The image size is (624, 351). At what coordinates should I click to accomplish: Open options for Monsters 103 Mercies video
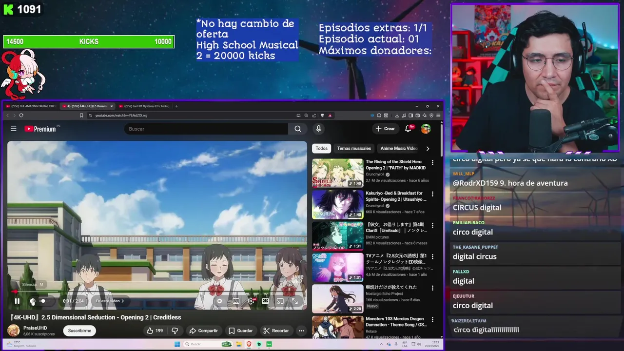(432, 319)
